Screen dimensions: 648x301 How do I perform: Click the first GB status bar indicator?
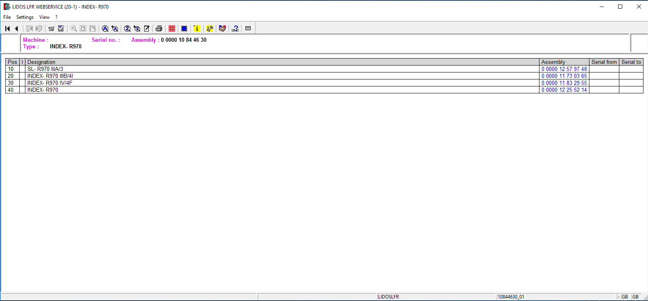tap(625, 297)
